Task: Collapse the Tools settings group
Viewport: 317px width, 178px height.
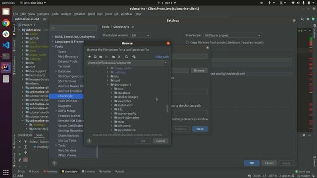Action: point(53,46)
